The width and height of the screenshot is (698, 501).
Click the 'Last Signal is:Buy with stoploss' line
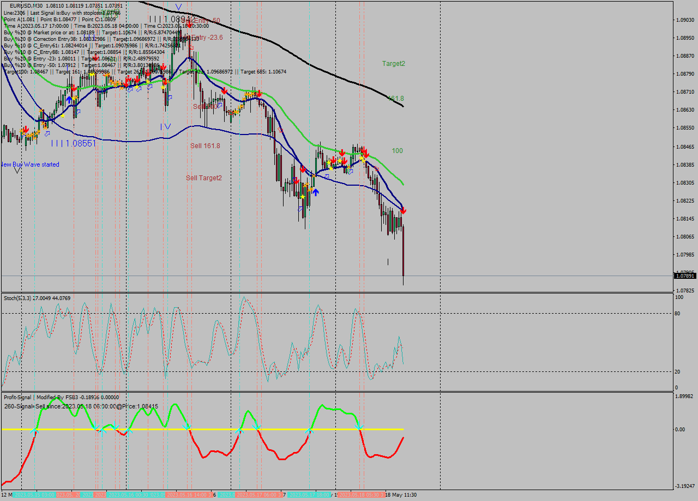pos(62,12)
